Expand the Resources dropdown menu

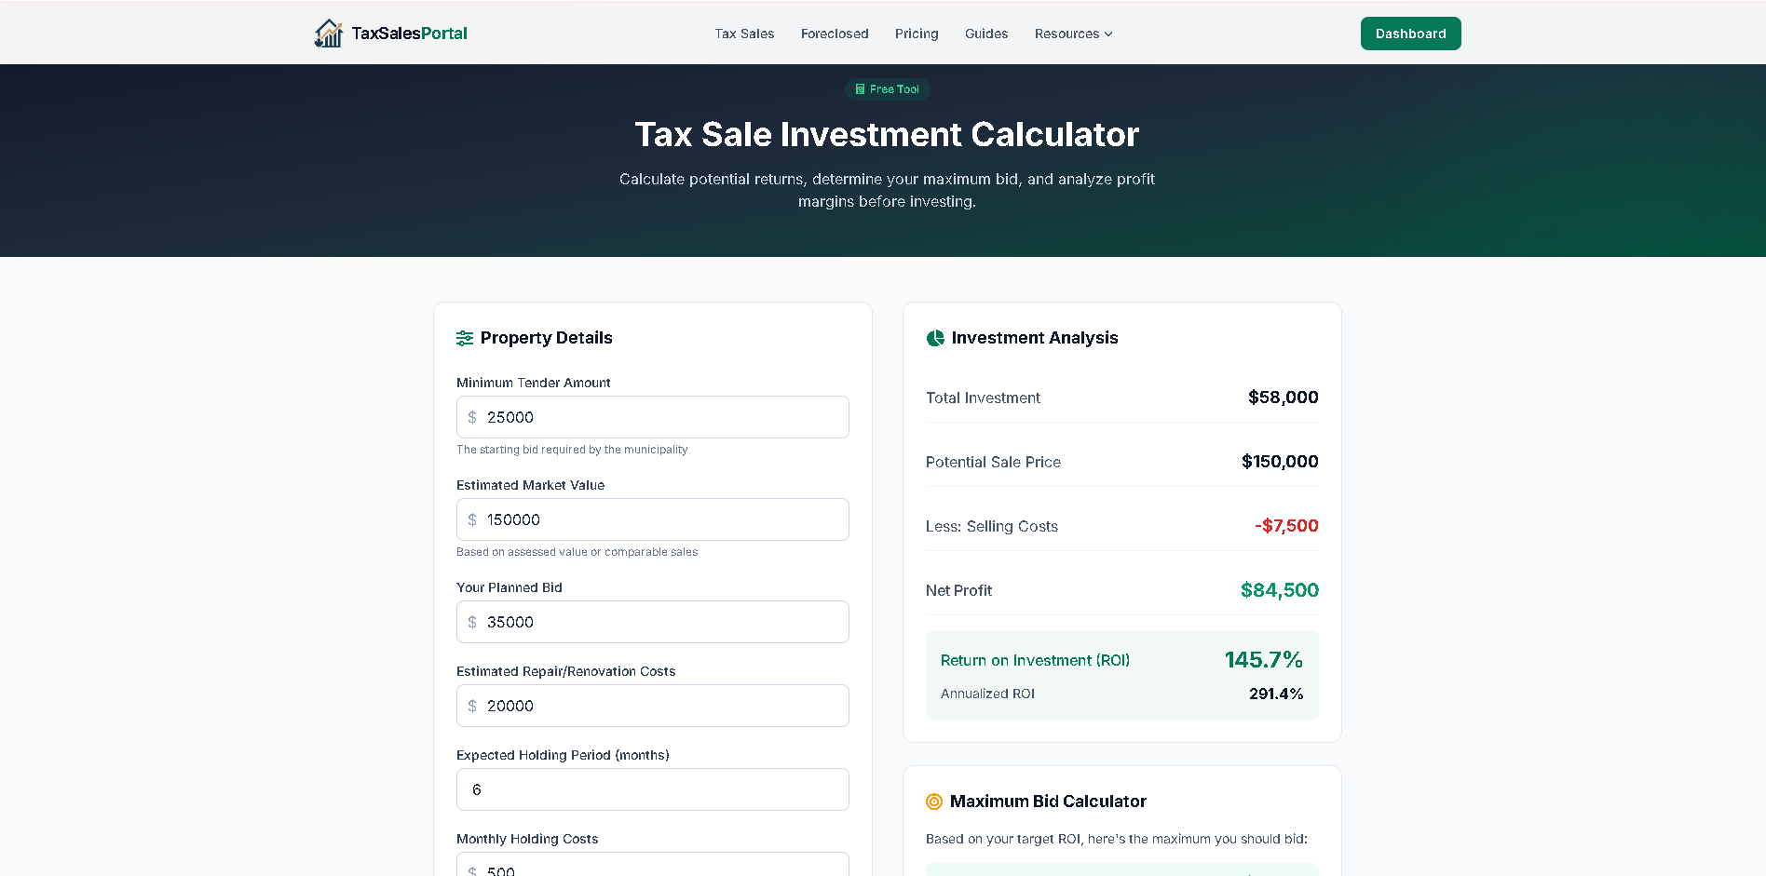point(1072,34)
